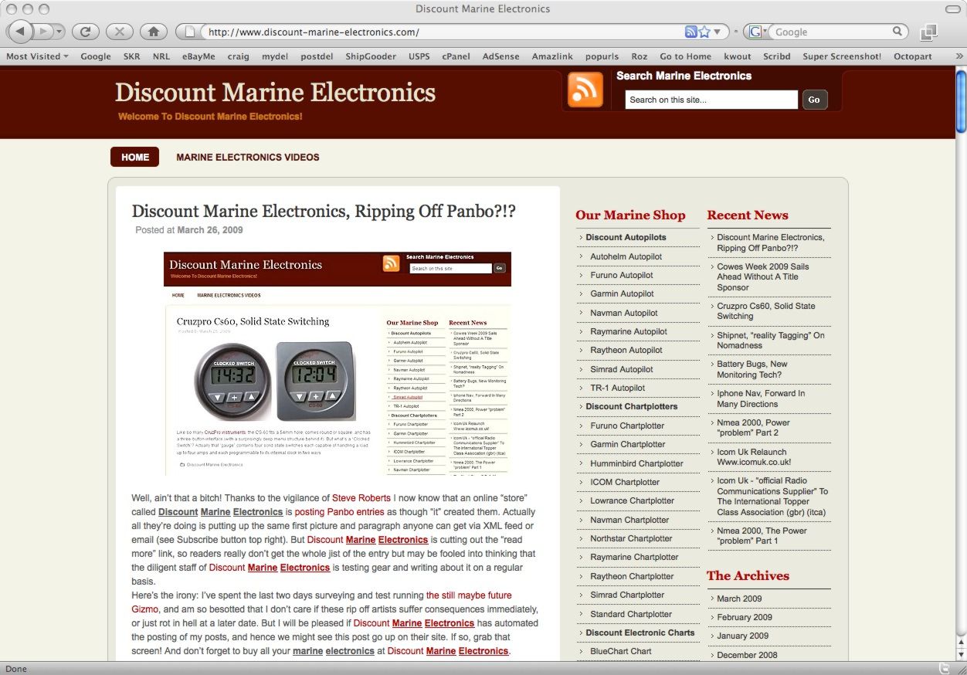Screen dimensions: 967x675
Task: Select the HOME navigation tab
Action: (135, 157)
